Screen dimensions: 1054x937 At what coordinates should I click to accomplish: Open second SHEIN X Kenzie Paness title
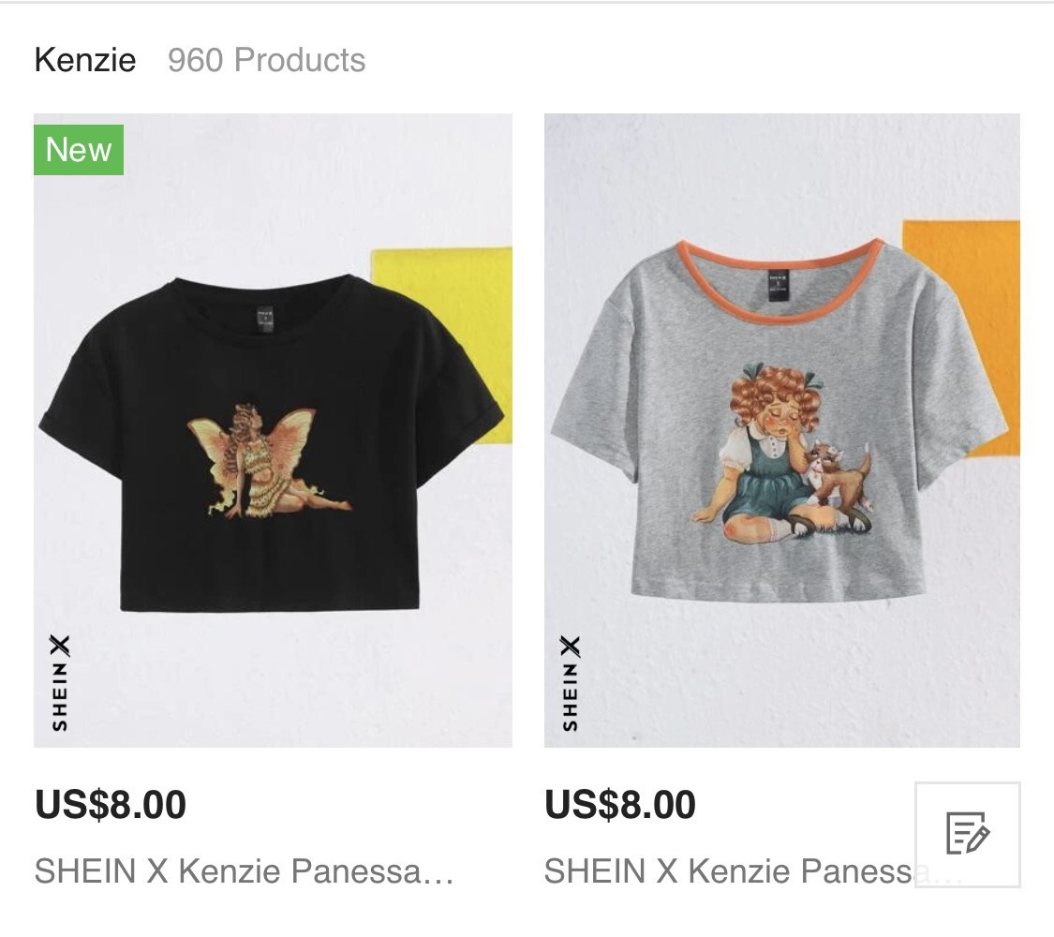[729, 871]
